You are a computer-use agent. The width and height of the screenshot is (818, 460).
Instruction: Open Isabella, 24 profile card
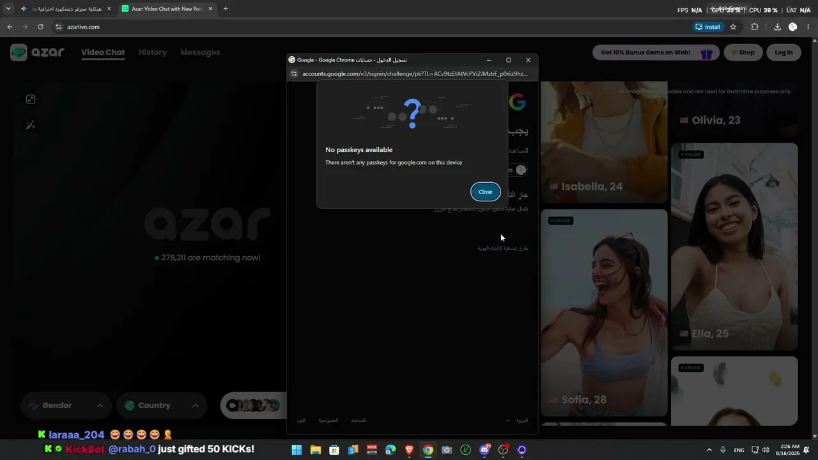(604, 142)
